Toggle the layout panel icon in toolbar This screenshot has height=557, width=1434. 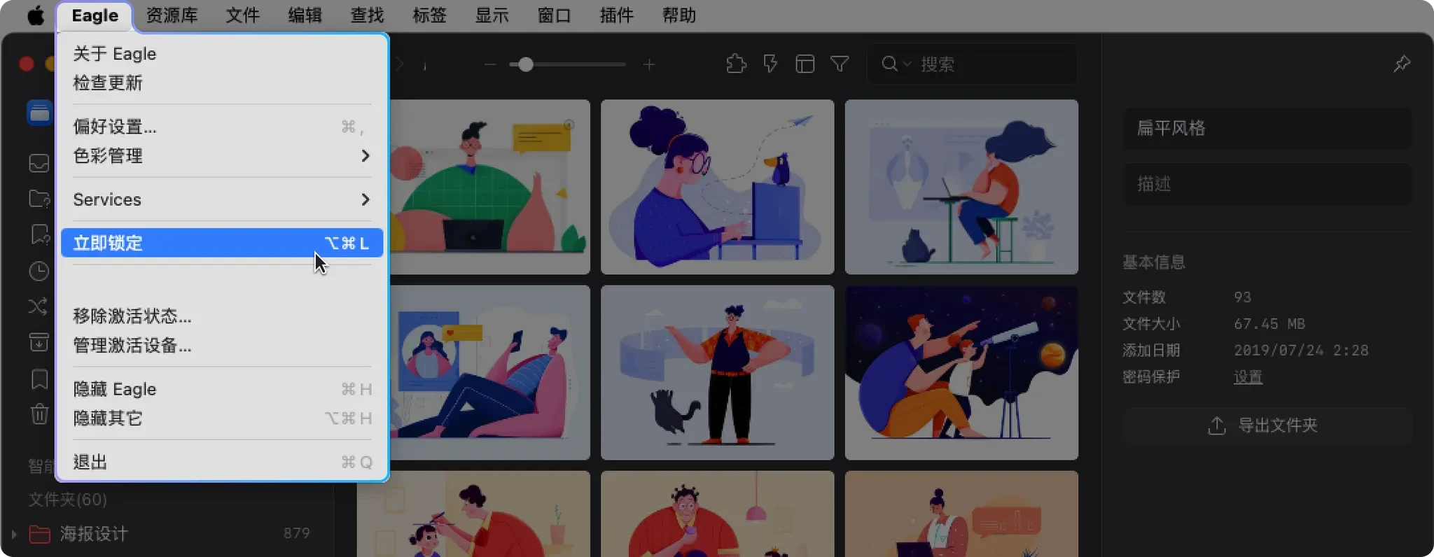click(805, 64)
